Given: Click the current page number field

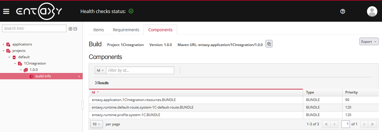Looking at the screenshot, I should coord(346,124).
